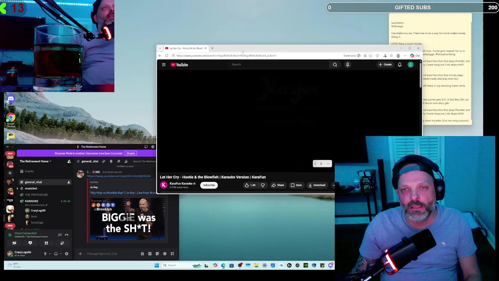The image size is (499, 281).
Task: Subscribe to KaraFun Karaoke channel
Action: point(209,185)
